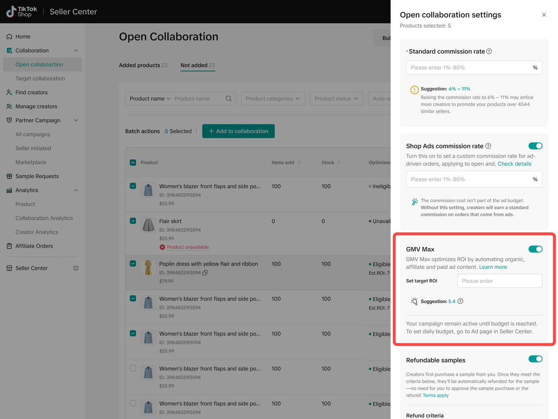This screenshot has height=419, width=558.
Task: Uncheck the Flair skirt product checkbox
Action: (x=133, y=221)
